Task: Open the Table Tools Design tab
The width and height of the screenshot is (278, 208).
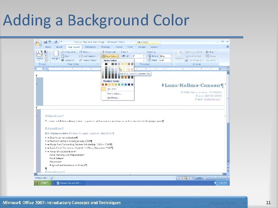Action: coord(142,47)
